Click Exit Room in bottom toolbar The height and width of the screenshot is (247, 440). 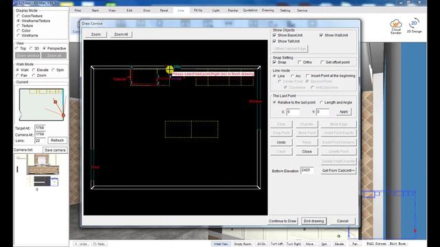(397, 244)
